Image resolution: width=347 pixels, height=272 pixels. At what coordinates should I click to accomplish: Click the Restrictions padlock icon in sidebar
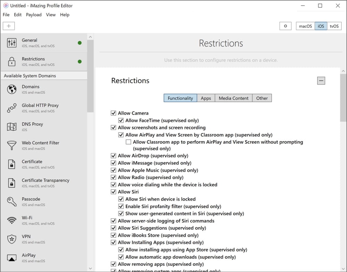pyautogui.click(x=12, y=62)
